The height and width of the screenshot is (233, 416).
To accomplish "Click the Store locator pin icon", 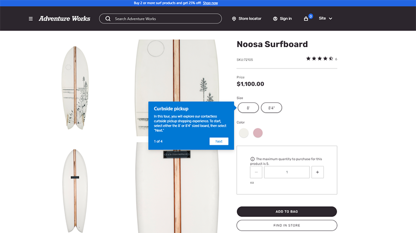I will [234, 19].
